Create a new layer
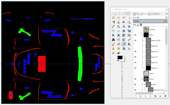The width and height of the screenshot is (170, 105). [x=135, y=96]
